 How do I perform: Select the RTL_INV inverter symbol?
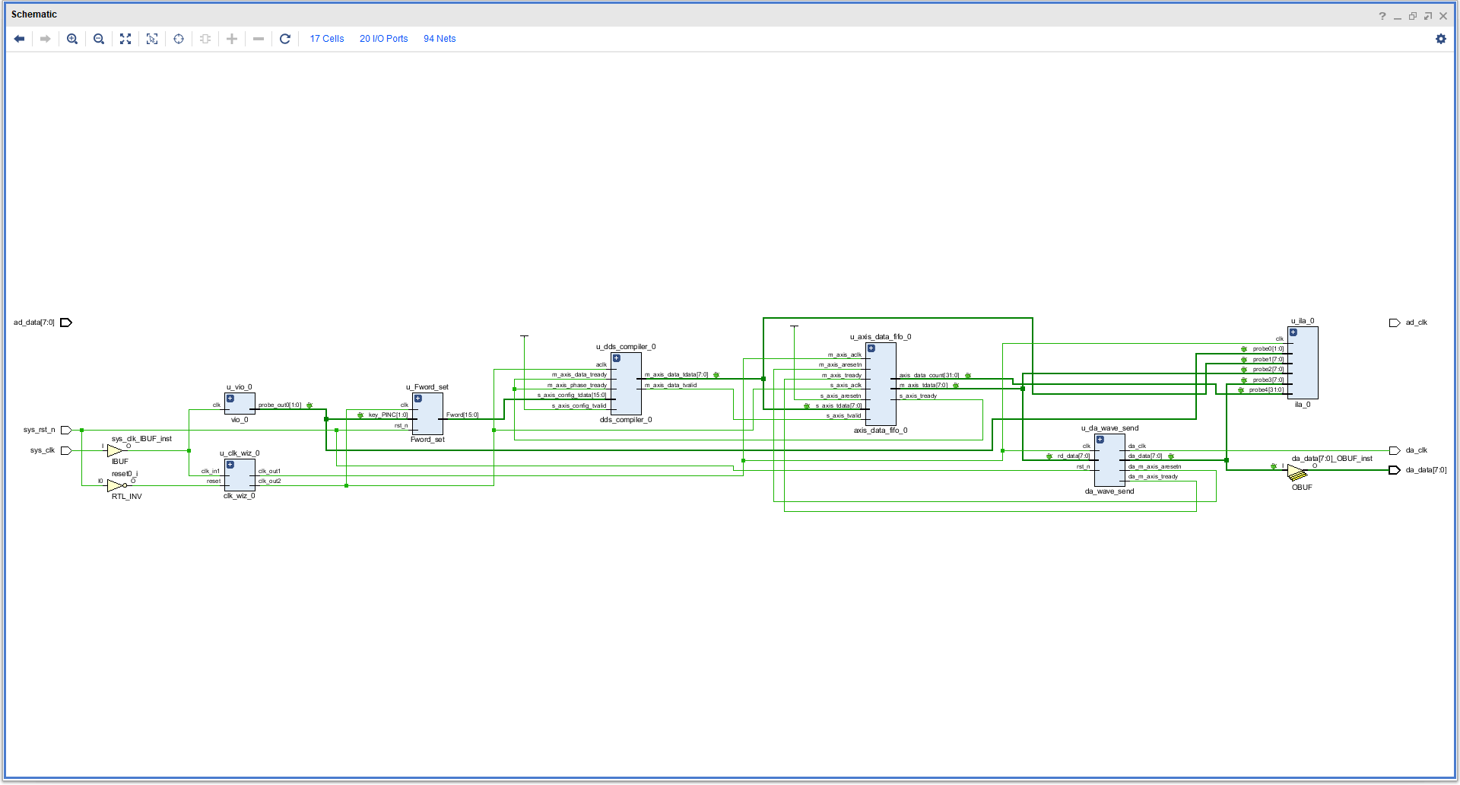tap(116, 485)
